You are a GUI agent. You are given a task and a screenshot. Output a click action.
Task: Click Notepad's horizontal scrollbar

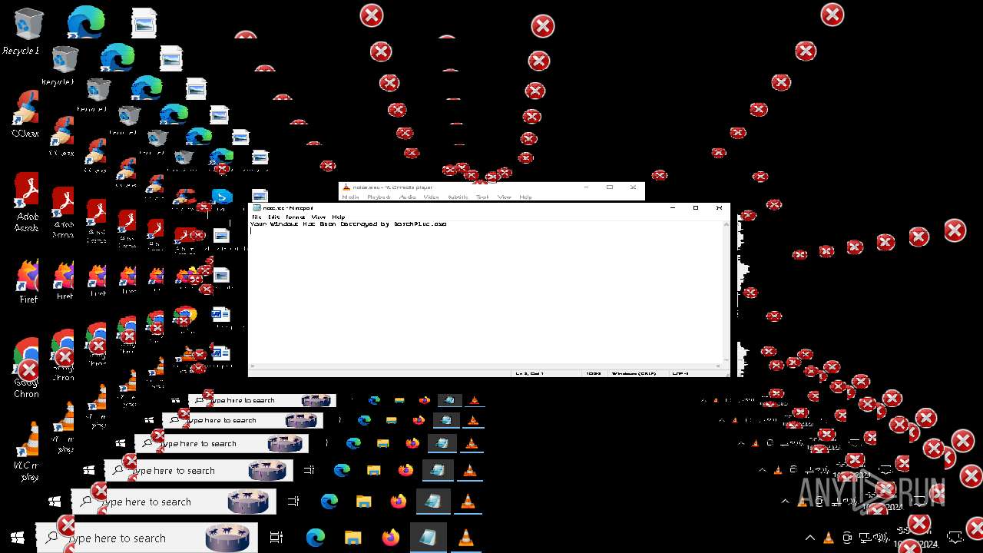(485, 366)
